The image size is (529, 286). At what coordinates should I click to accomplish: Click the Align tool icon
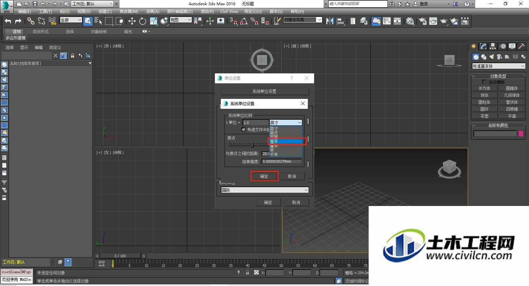340,21
